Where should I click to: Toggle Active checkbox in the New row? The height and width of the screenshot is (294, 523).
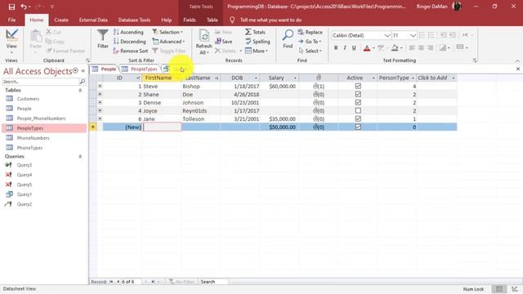click(x=358, y=127)
